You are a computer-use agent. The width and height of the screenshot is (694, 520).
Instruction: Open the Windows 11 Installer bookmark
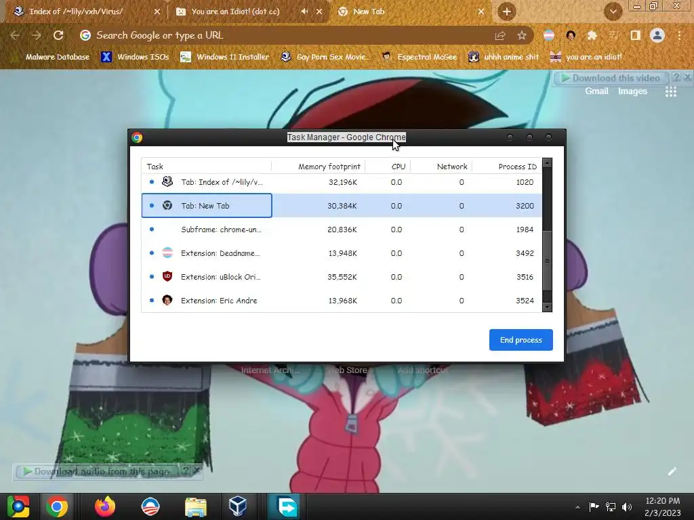click(x=225, y=57)
